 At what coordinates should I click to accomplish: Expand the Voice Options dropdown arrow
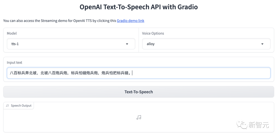(x=262, y=44)
